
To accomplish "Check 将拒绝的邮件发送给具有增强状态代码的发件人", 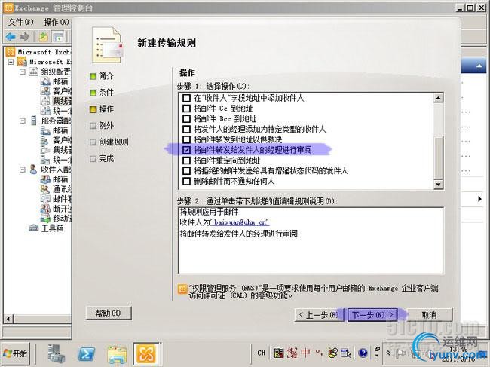I will point(186,171).
